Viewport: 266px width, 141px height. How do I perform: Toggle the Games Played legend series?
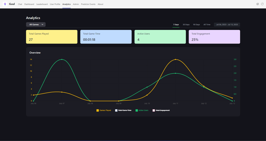pyautogui.click(x=104, y=110)
